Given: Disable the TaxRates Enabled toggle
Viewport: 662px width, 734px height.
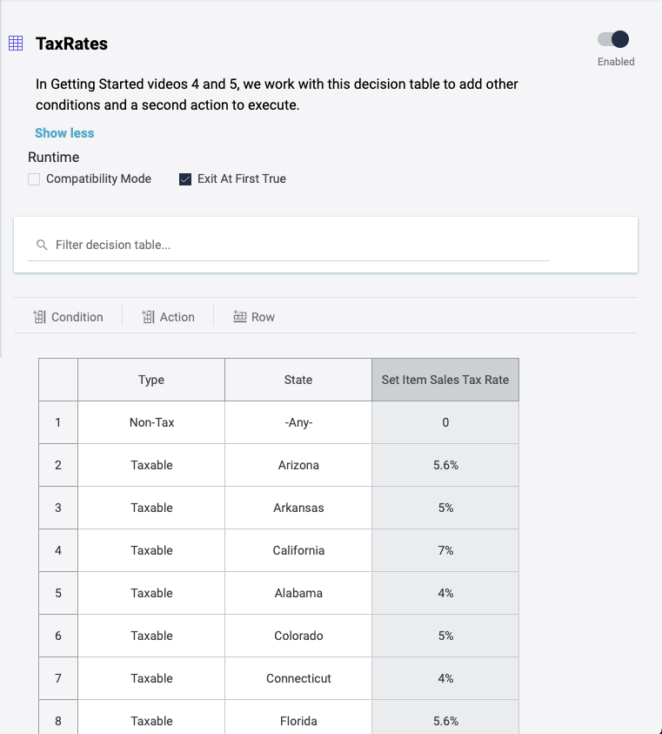Looking at the screenshot, I should point(614,39).
